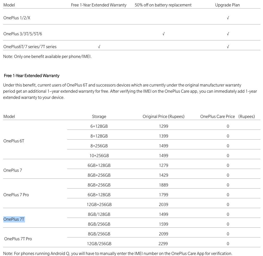Click the original price '1399'
Screen dimensions: 263x256
[164, 136]
